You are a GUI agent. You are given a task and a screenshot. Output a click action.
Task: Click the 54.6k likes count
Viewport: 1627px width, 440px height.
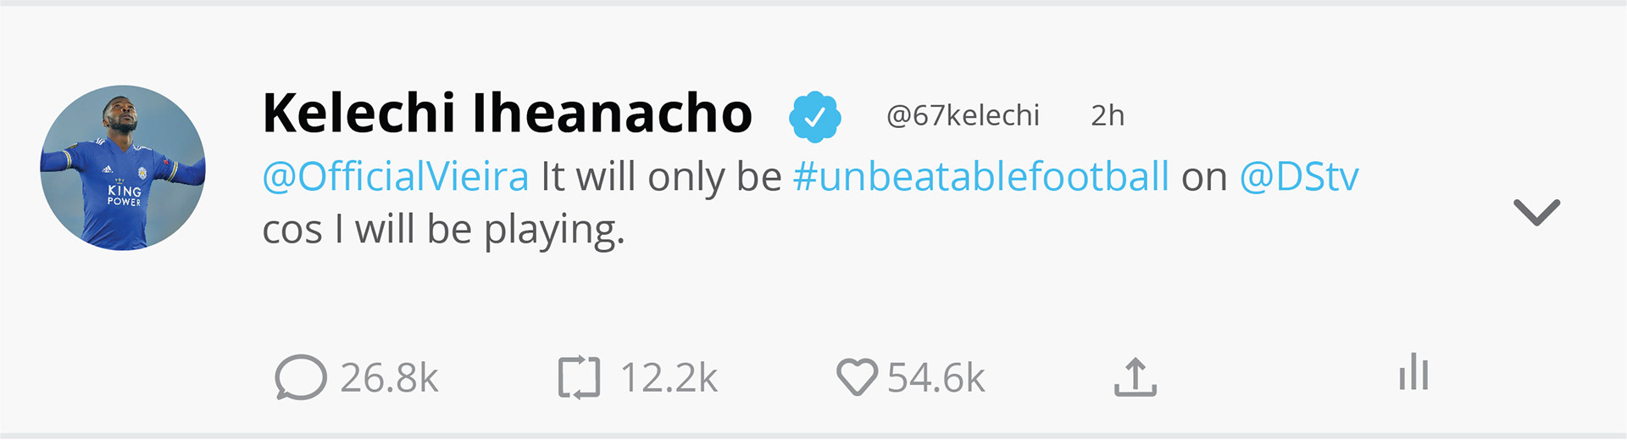pyautogui.click(x=936, y=378)
